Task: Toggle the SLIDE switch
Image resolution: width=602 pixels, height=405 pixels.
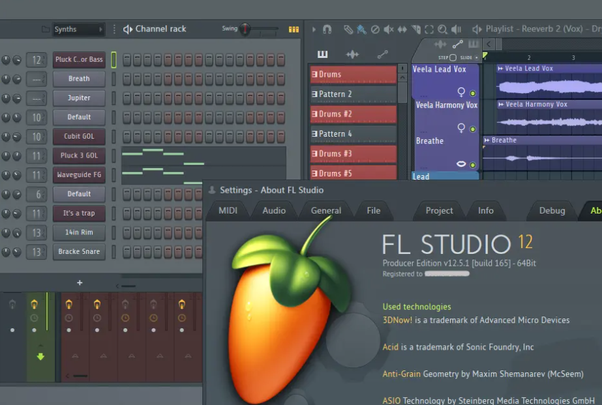Action: tap(477, 57)
